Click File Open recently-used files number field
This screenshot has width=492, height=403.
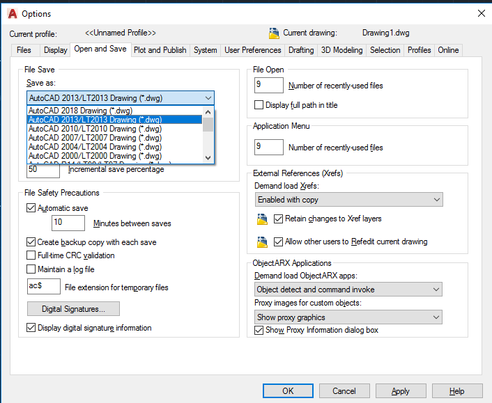[269, 85]
